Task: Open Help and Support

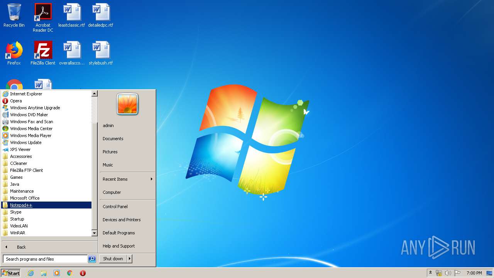Action: click(127, 246)
